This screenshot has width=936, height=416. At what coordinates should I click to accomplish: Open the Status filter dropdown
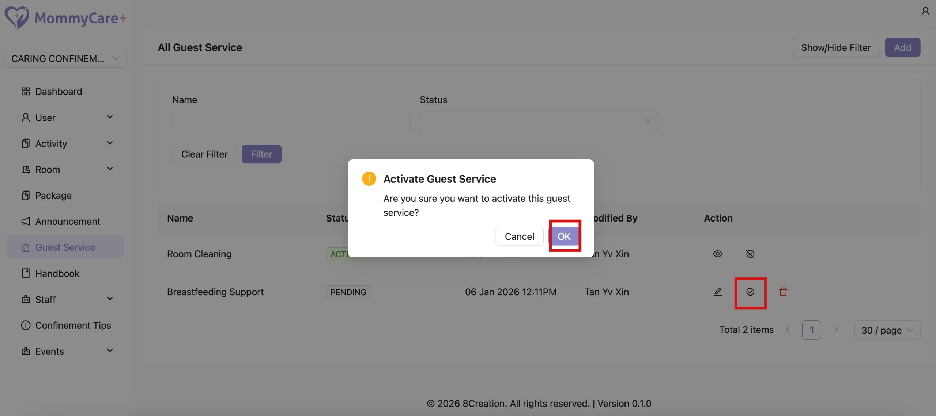(538, 120)
